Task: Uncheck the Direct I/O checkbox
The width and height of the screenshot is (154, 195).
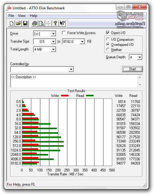Action: point(108,33)
